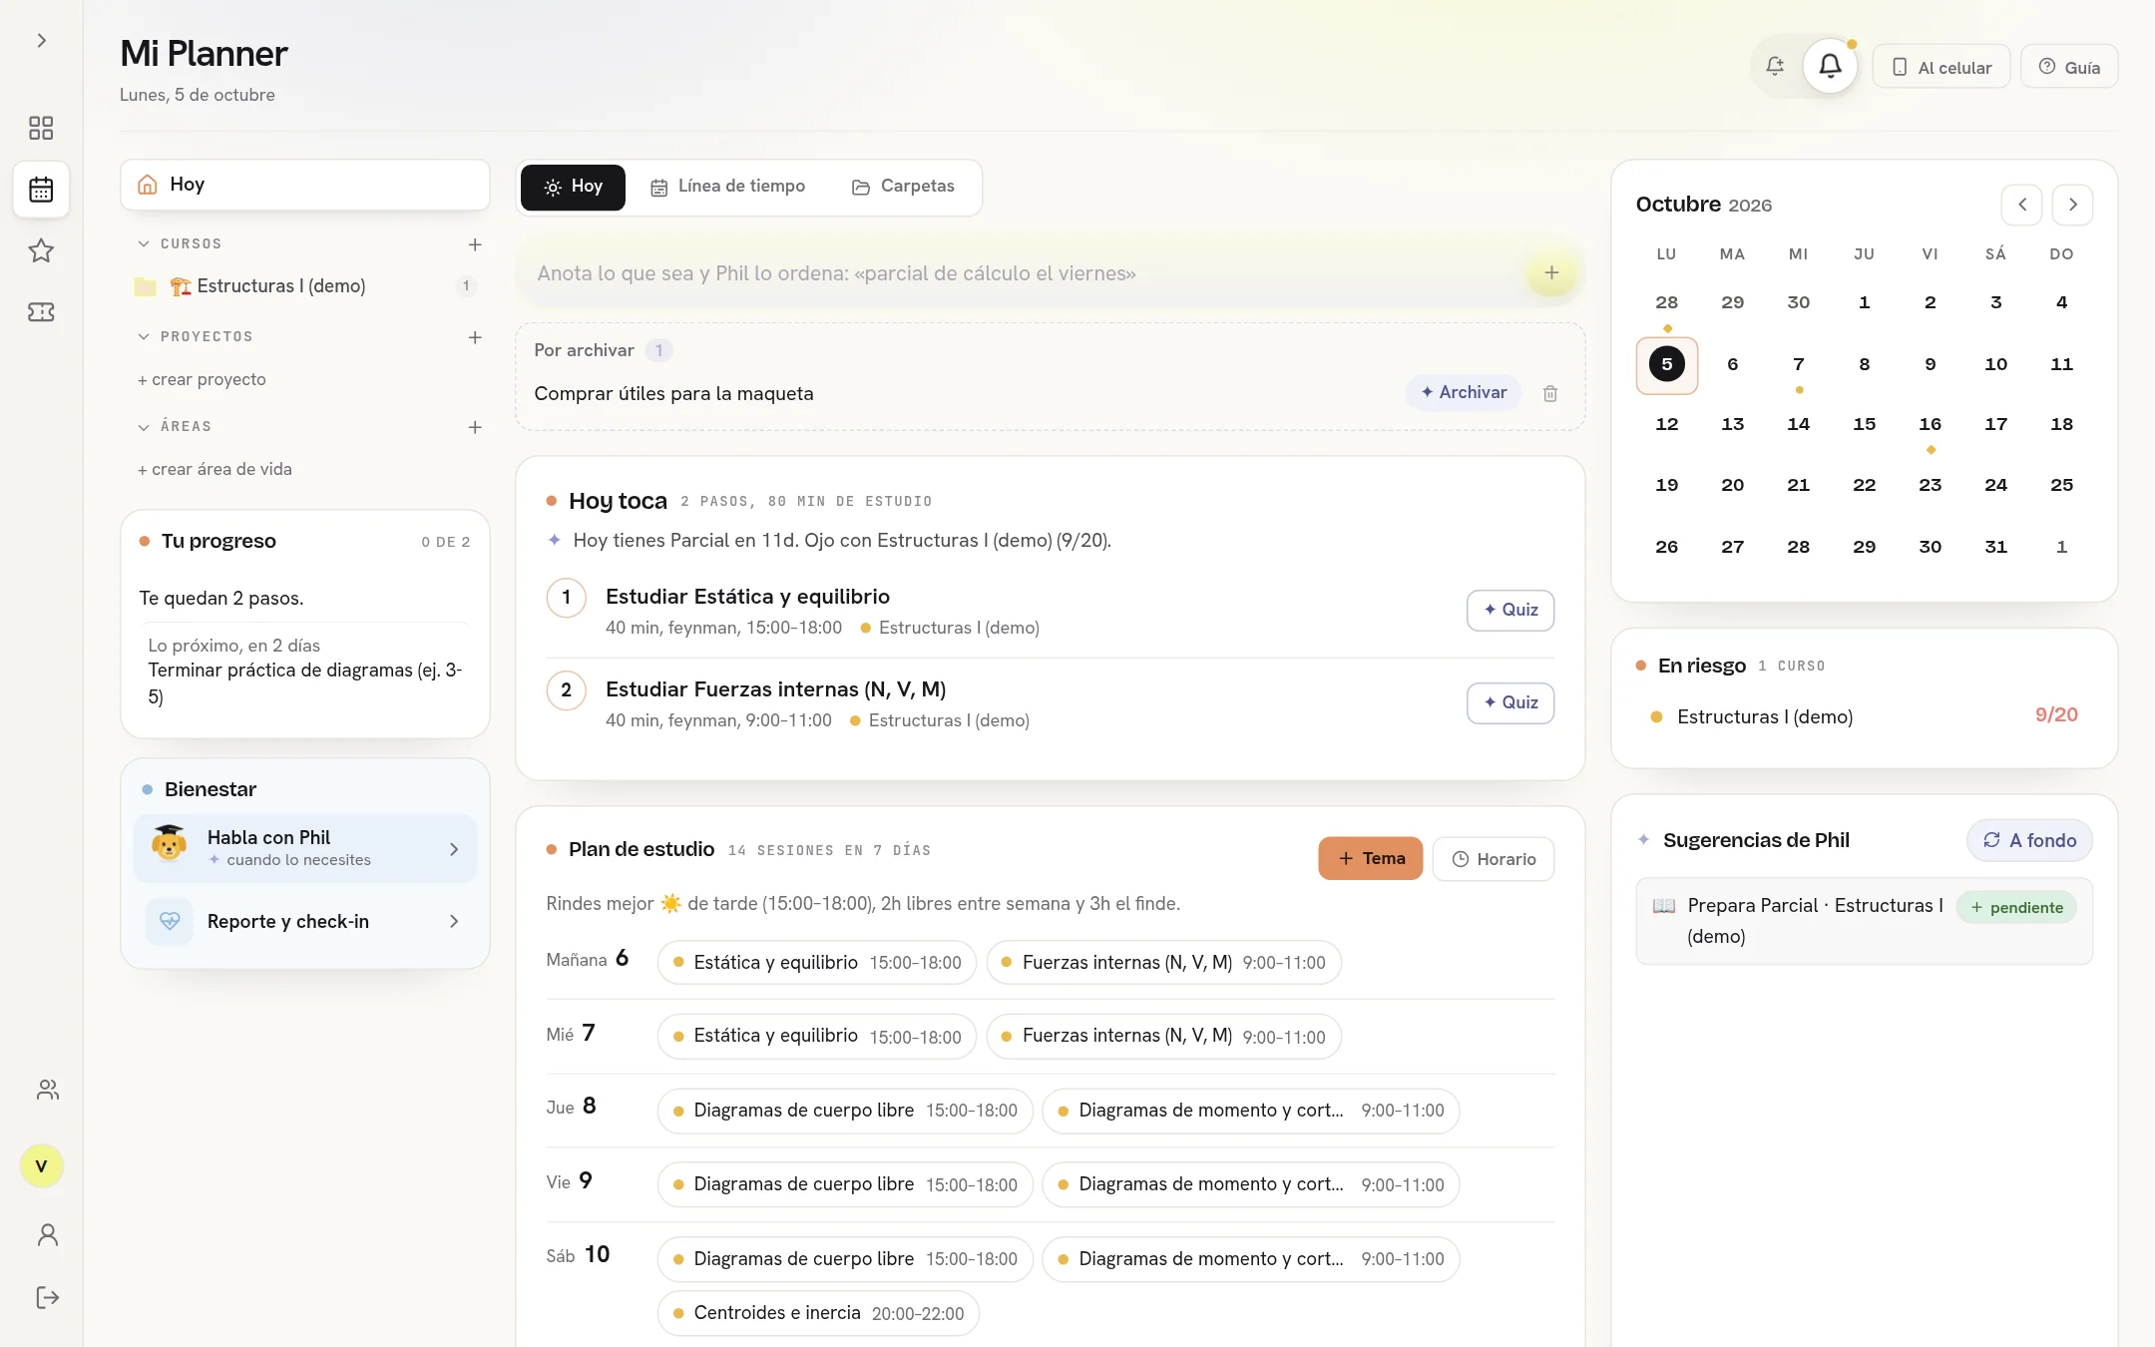
Task: Select October 16 in the calendar
Action: tap(1930, 425)
